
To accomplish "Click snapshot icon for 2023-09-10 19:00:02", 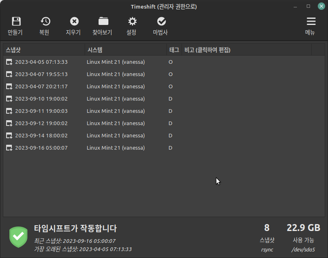I will coord(9,99).
